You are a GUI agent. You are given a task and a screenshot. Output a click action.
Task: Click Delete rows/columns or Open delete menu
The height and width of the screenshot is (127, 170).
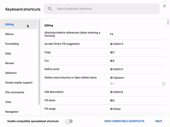(x=71, y=78)
